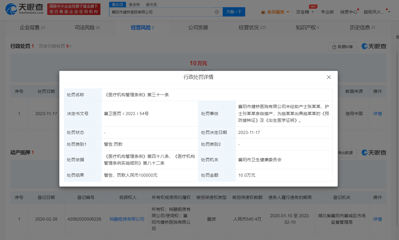Switch to the 历史信息 tab

(362, 28)
